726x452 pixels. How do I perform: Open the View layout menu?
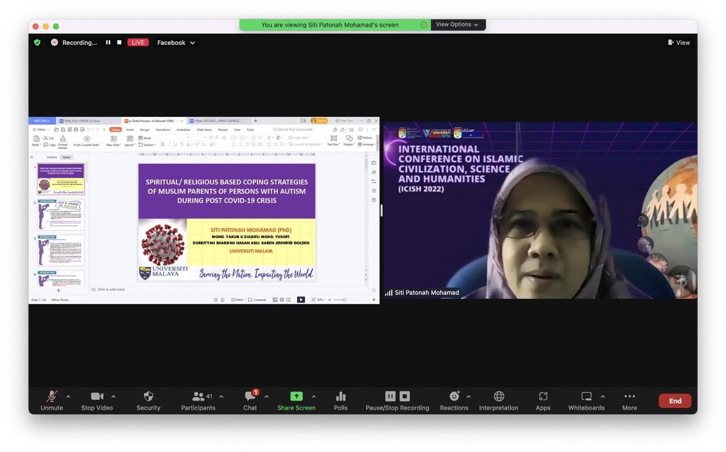tap(679, 43)
